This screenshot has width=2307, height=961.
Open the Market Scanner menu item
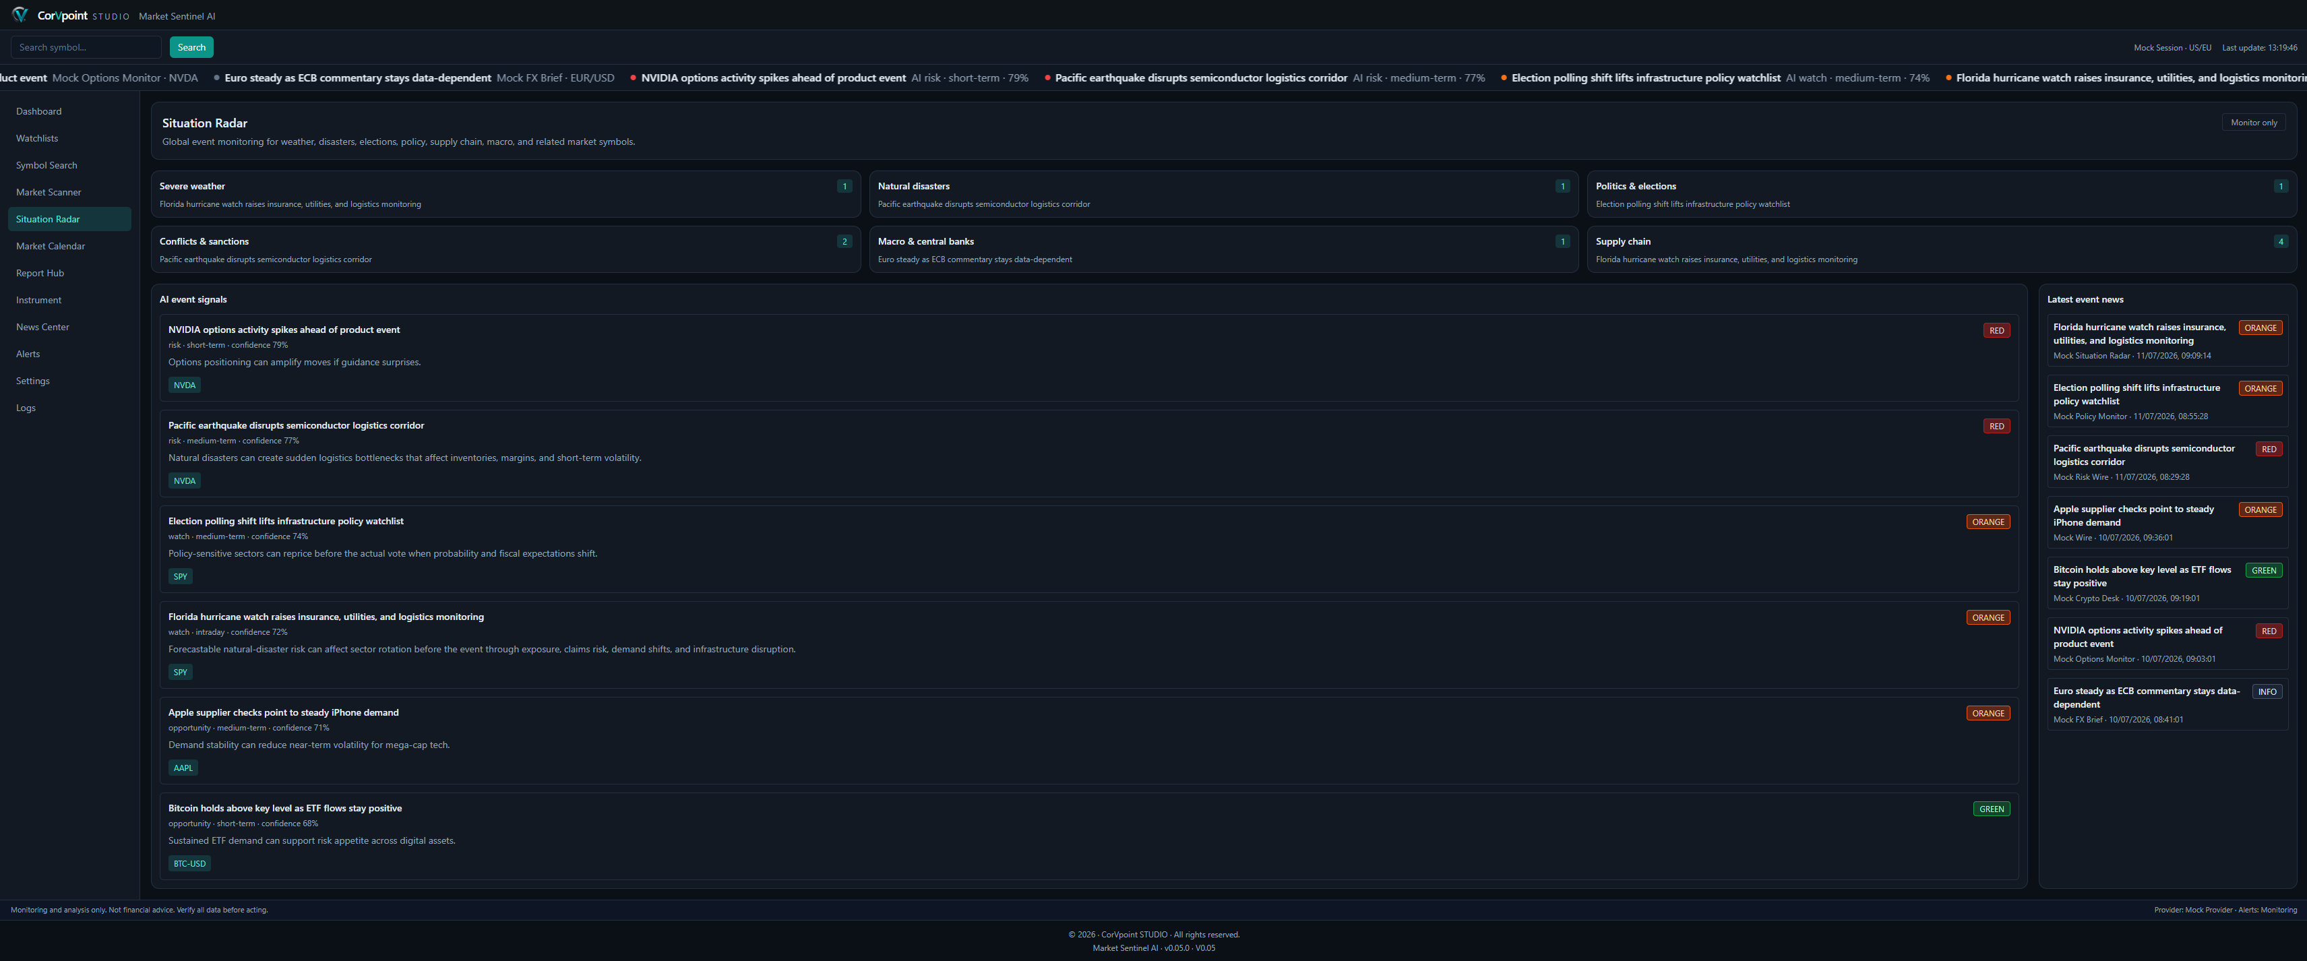tap(49, 193)
